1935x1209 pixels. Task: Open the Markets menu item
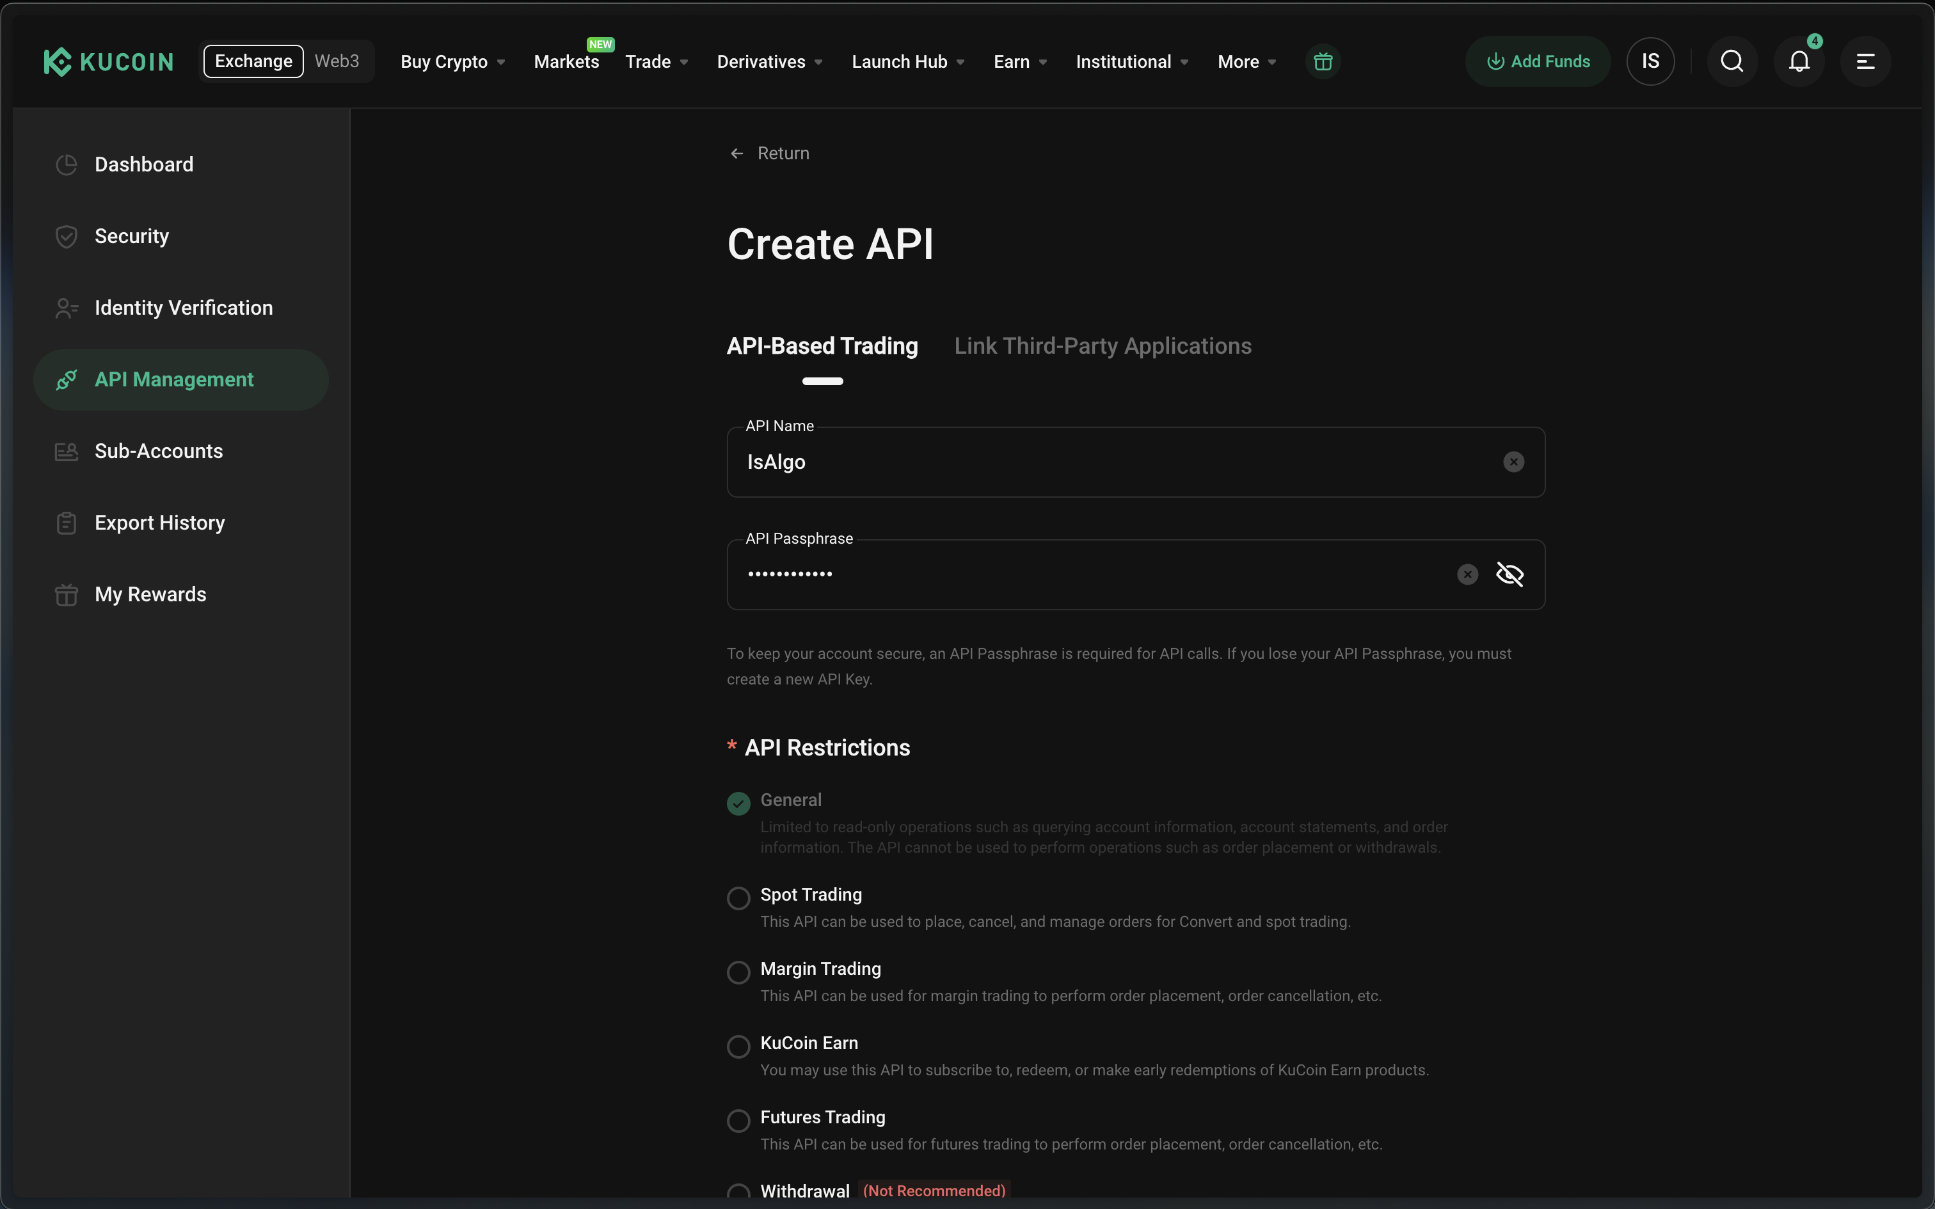(x=566, y=61)
